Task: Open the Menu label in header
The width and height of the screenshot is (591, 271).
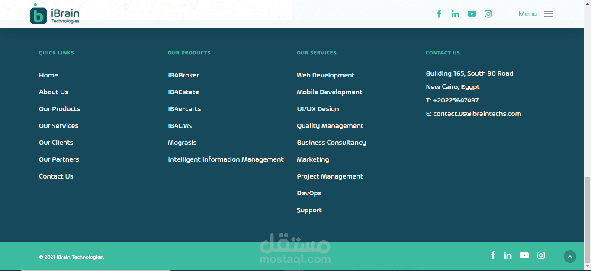Action: click(527, 14)
